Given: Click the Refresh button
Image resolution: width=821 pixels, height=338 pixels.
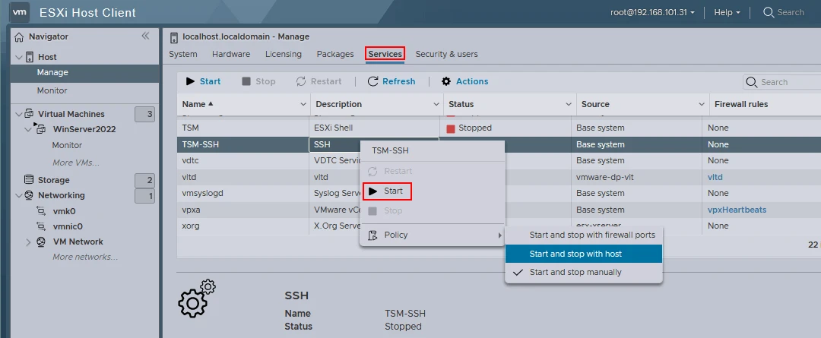Looking at the screenshot, I should 391,81.
